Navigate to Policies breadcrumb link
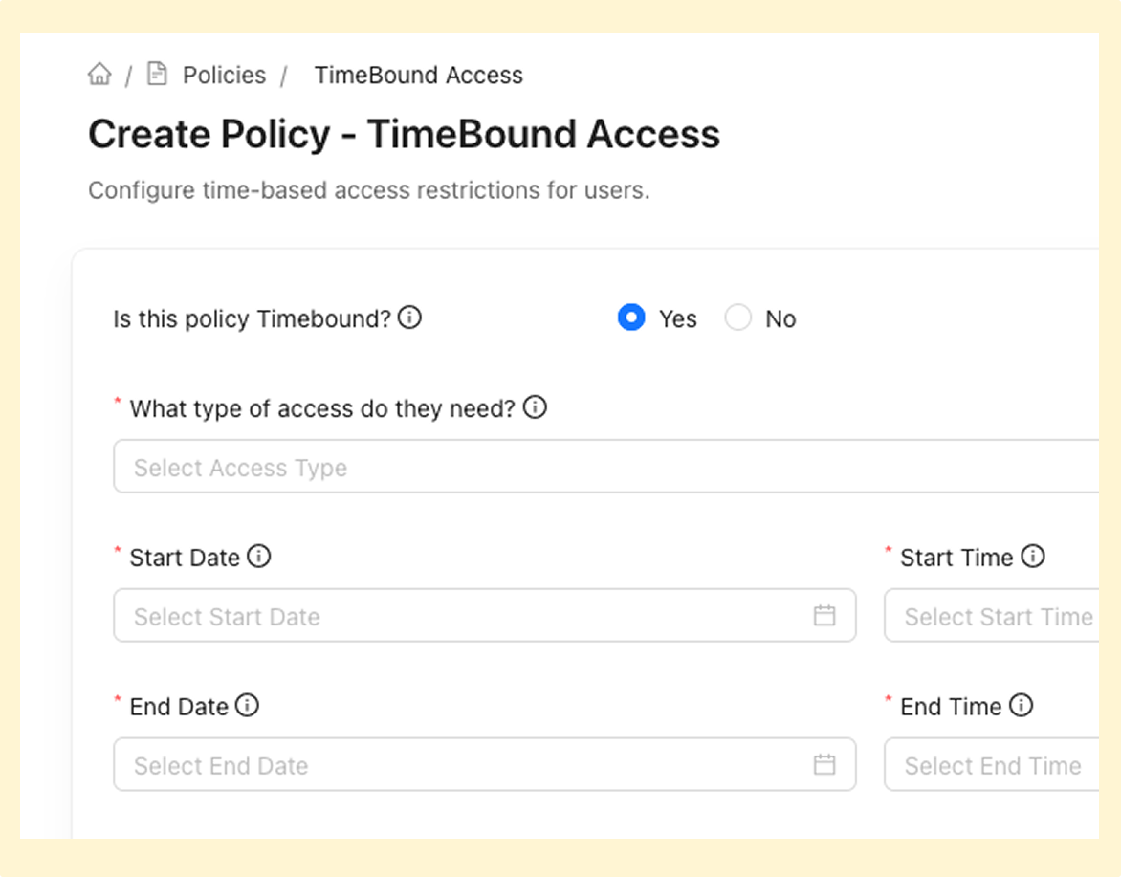Screen dimensions: 1121x877 tap(224, 75)
